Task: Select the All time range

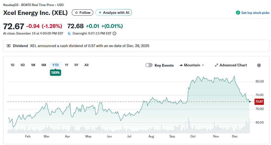Action: pyautogui.click(x=86, y=65)
